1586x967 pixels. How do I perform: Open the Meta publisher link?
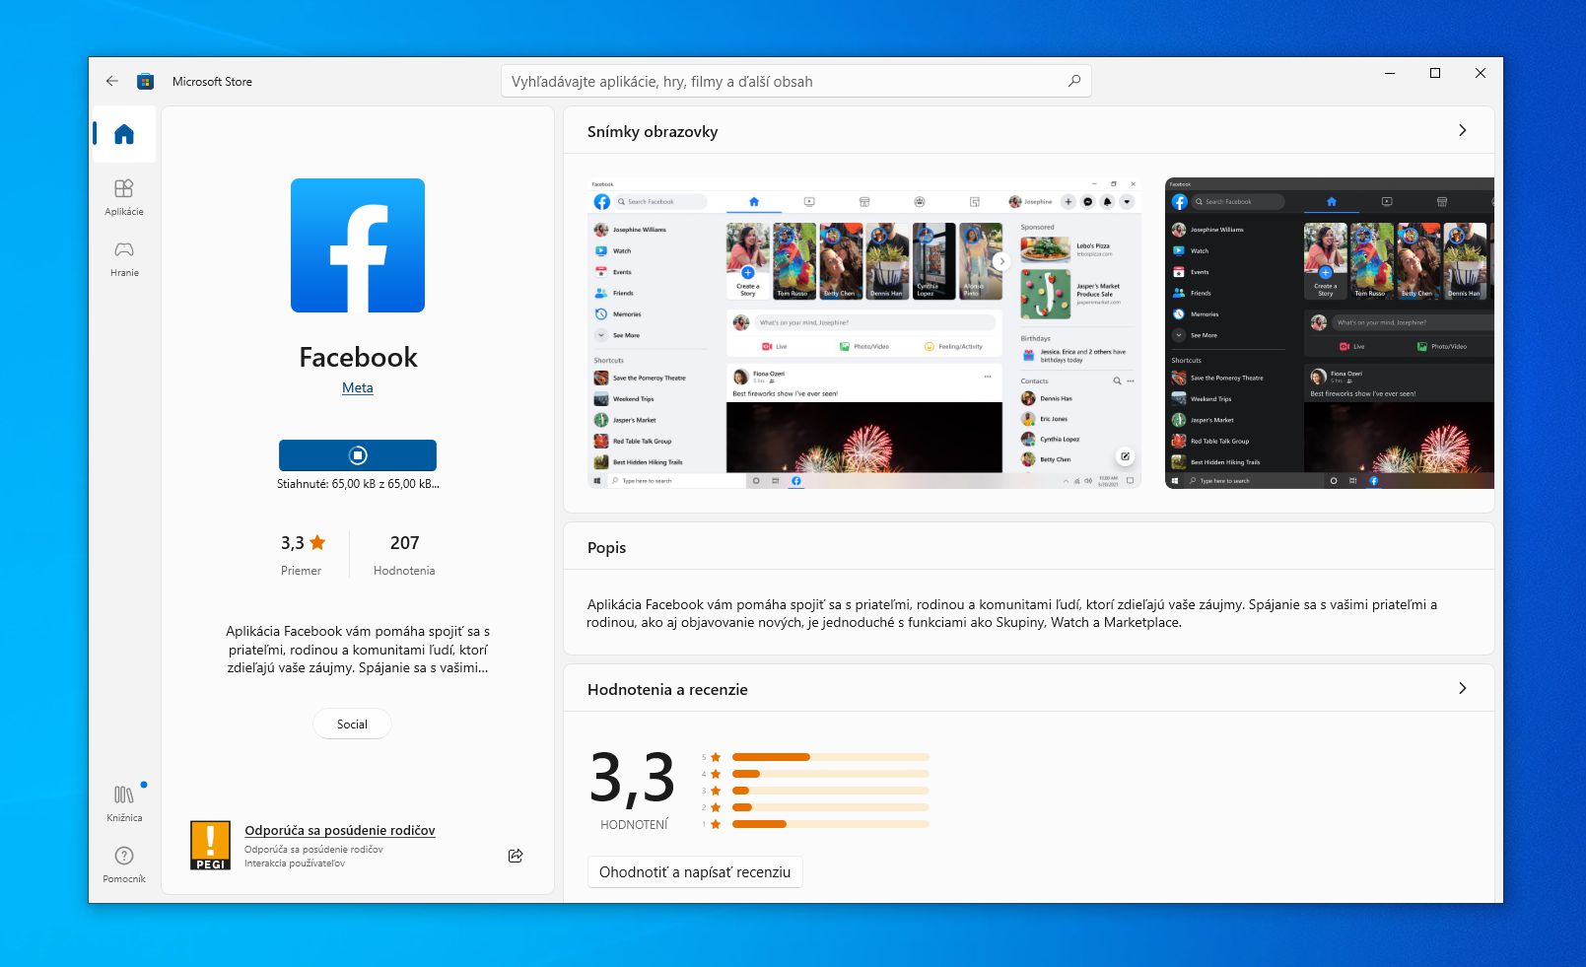(x=358, y=387)
